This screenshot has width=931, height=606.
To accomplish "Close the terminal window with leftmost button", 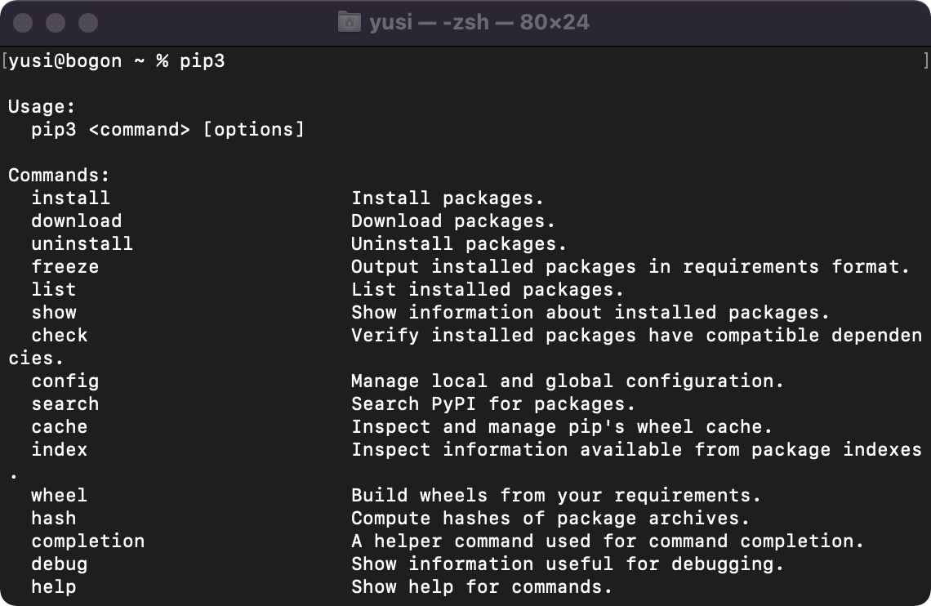I will pos(23,22).
